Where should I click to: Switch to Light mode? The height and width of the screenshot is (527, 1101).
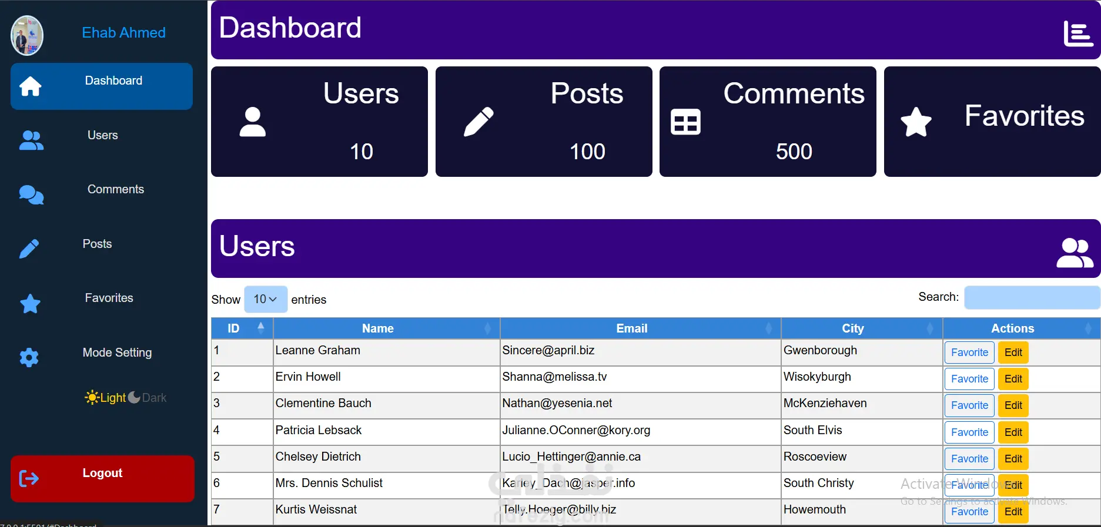coord(106,398)
